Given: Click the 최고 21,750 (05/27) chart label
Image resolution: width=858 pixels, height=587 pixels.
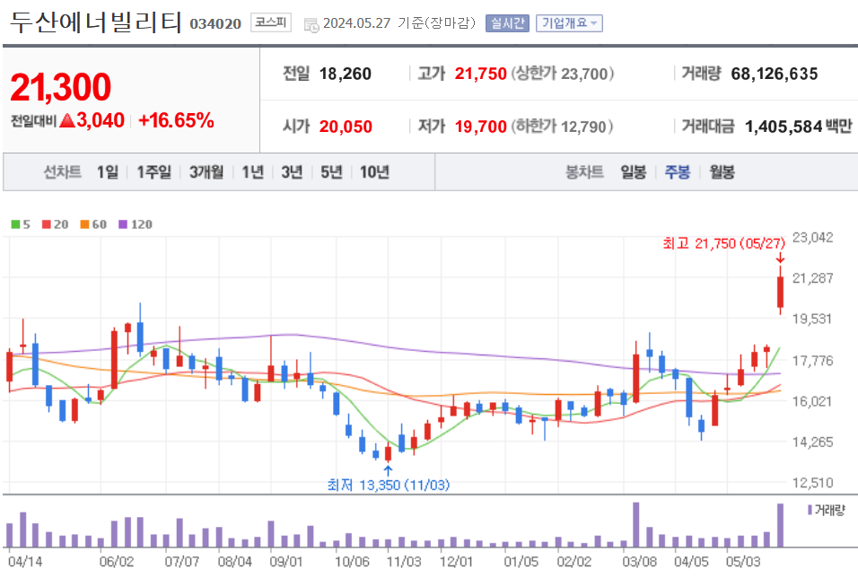Looking at the screenshot, I should point(723,243).
